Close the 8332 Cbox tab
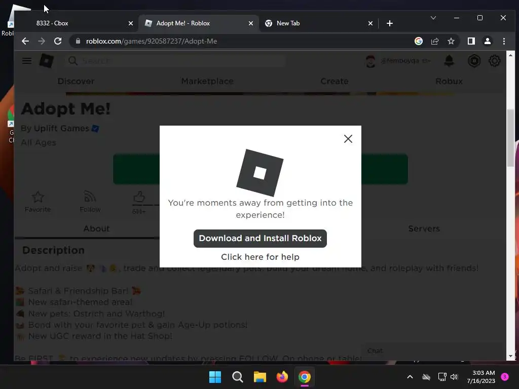Screen dimensions: 519x389 click(x=130, y=23)
